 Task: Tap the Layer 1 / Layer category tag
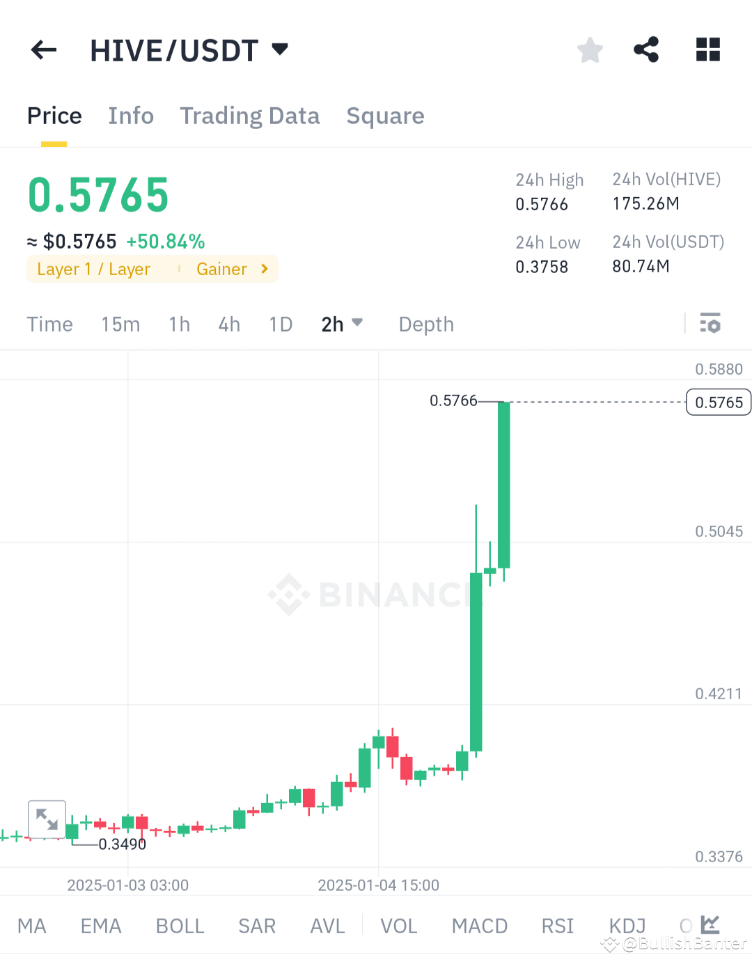(x=94, y=269)
